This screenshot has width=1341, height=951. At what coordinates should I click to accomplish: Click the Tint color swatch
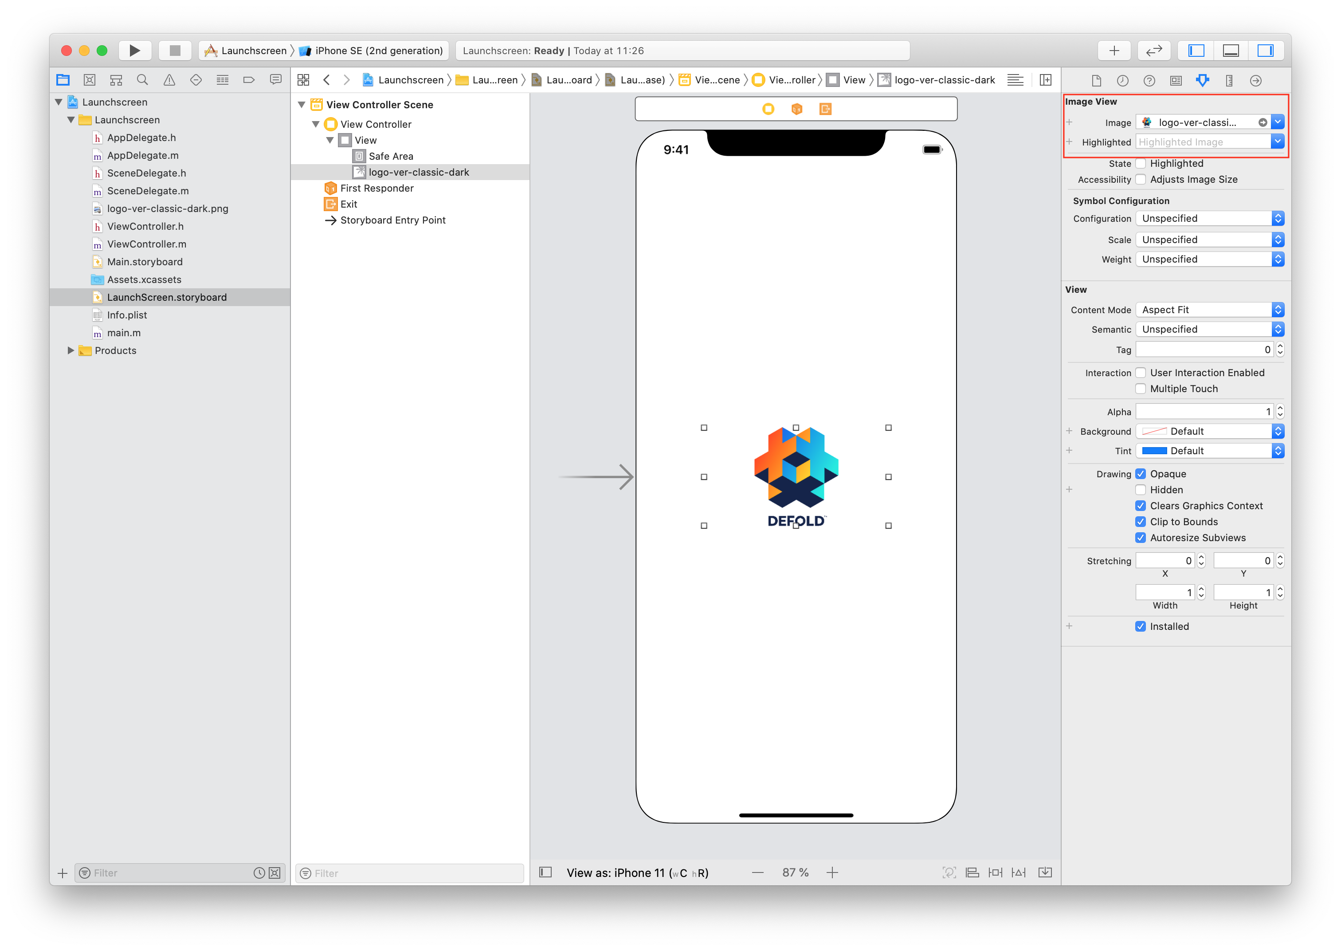coord(1154,450)
